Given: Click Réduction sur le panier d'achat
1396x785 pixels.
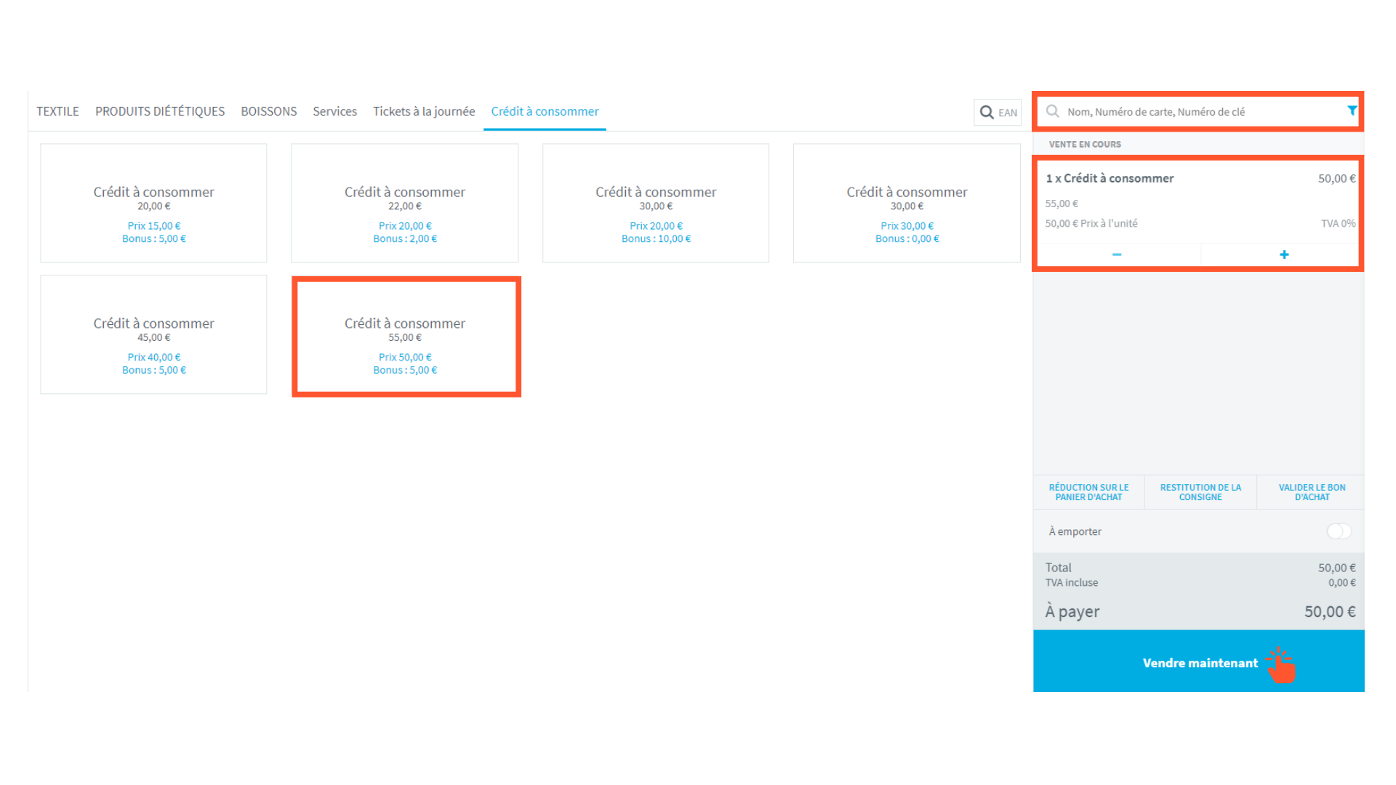Looking at the screenshot, I should point(1088,492).
